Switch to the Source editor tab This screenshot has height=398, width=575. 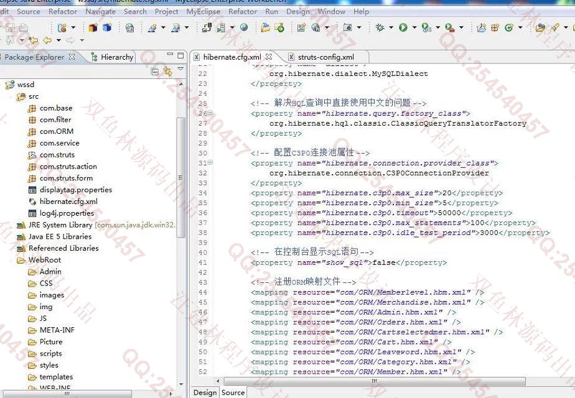coord(233,392)
